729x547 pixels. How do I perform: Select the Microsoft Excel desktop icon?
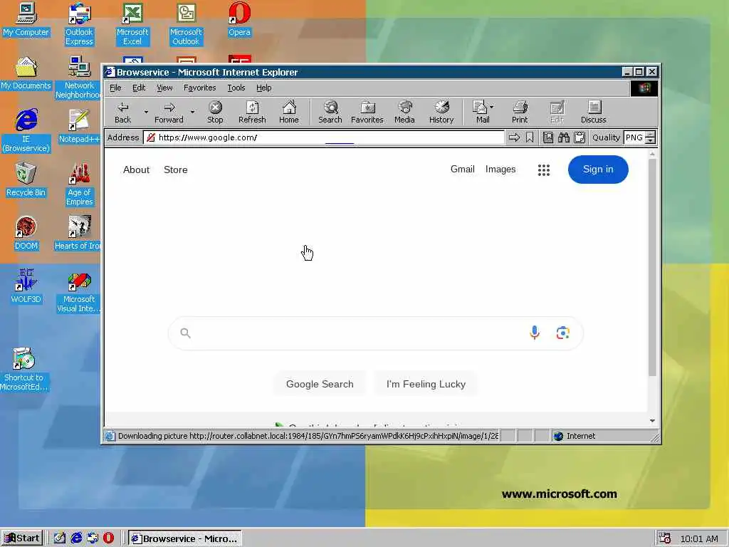tap(132, 24)
